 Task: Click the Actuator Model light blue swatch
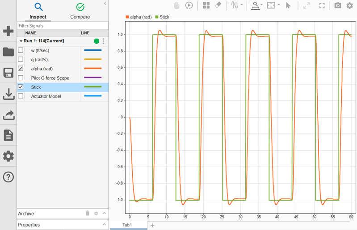coord(92,96)
